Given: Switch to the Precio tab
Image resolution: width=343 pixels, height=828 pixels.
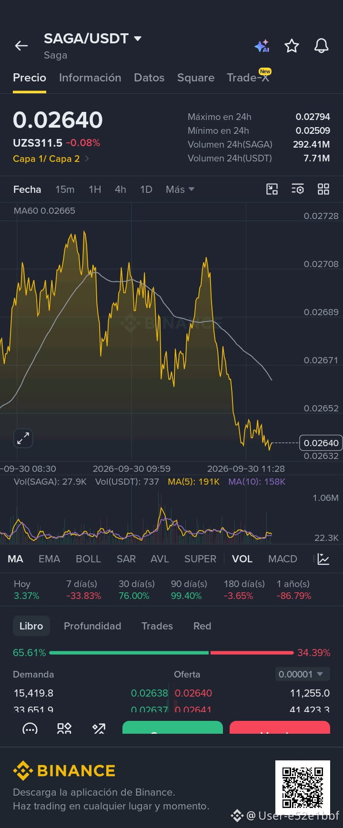Looking at the screenshot, I should [30, 78].
